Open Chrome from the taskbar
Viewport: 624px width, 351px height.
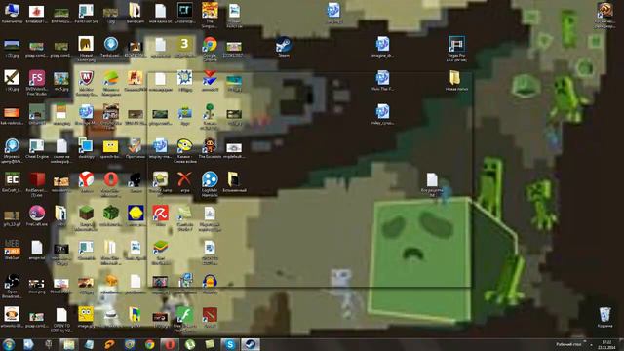pyautogui.click(x=149, y=344)
